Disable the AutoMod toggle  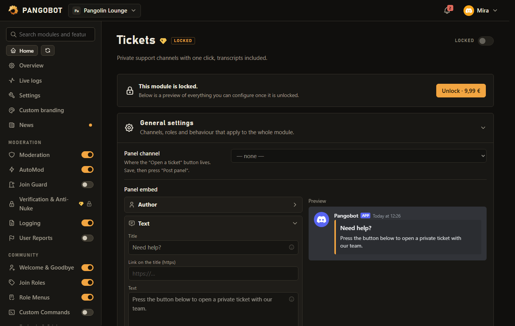point(87,169)
